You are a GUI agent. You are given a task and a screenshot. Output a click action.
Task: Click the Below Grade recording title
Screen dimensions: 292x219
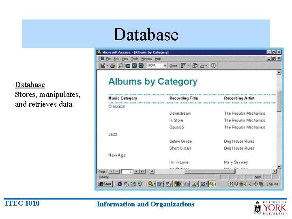coord(180,141)
